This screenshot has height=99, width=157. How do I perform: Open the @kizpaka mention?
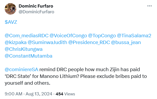pyautogui.click(x=15, y=42)
